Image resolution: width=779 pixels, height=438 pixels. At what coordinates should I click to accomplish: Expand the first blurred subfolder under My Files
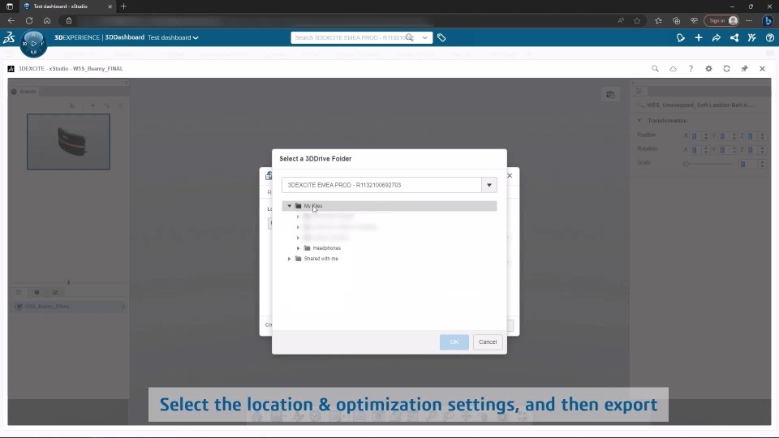298,217
